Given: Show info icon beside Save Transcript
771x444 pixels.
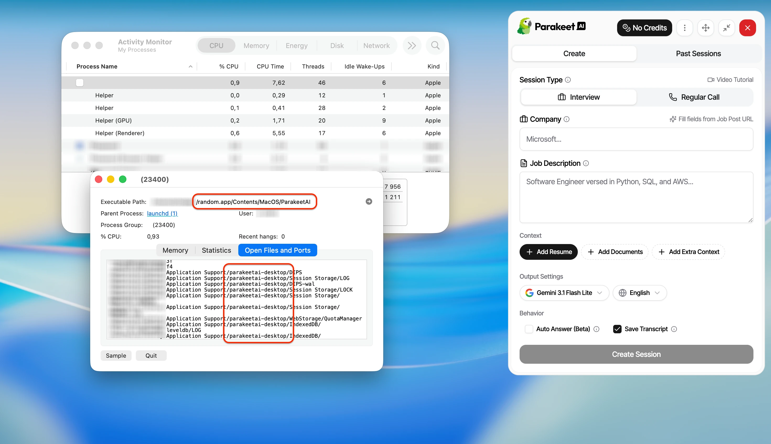Looking at the screenshot, I should click(x=674, y=329).
